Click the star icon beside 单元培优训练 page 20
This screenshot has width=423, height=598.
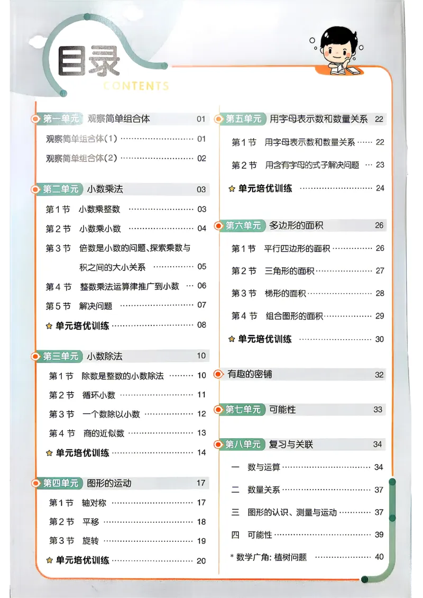click(x=49, y=560)
